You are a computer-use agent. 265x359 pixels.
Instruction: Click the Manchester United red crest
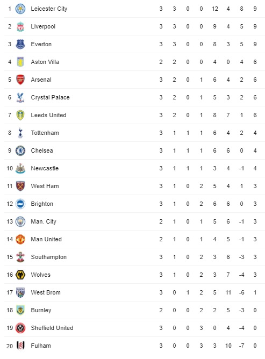[x=20, y=239]
